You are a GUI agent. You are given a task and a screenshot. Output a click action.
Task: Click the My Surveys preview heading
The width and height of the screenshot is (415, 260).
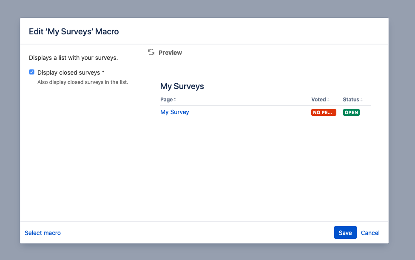182,86
